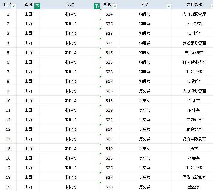The image size is (213, 191).
Task: Select score cell 527 in row 18
Action: (x=109, y=177)
